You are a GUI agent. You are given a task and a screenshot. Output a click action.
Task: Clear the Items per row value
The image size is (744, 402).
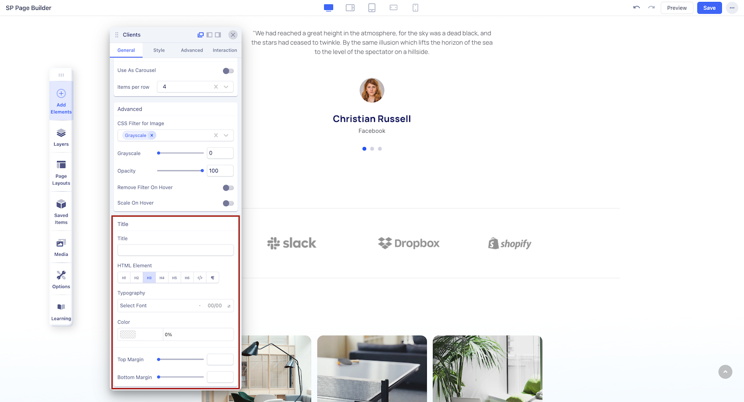pyautogui.click(x=216, y=87)
